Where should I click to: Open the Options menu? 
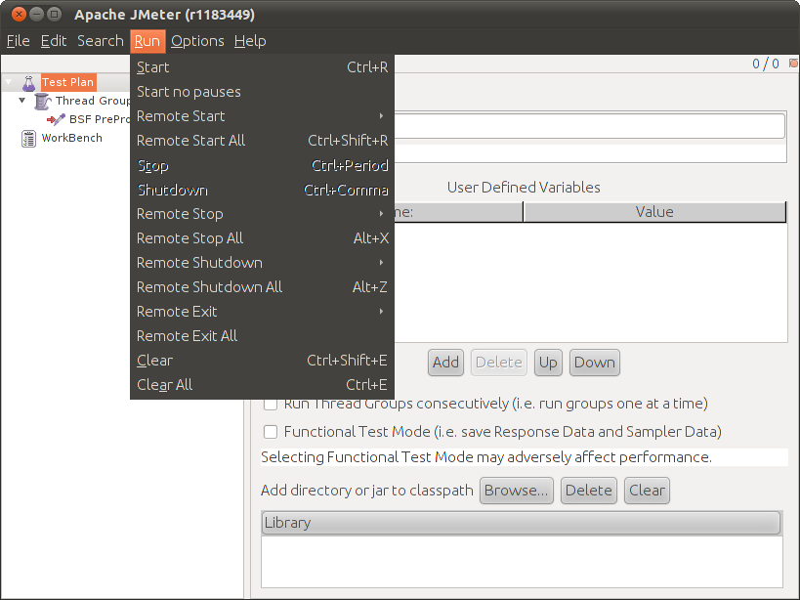(197, 41)
